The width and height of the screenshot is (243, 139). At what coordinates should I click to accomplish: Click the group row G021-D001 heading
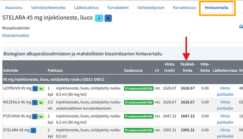tap(53, 80)
